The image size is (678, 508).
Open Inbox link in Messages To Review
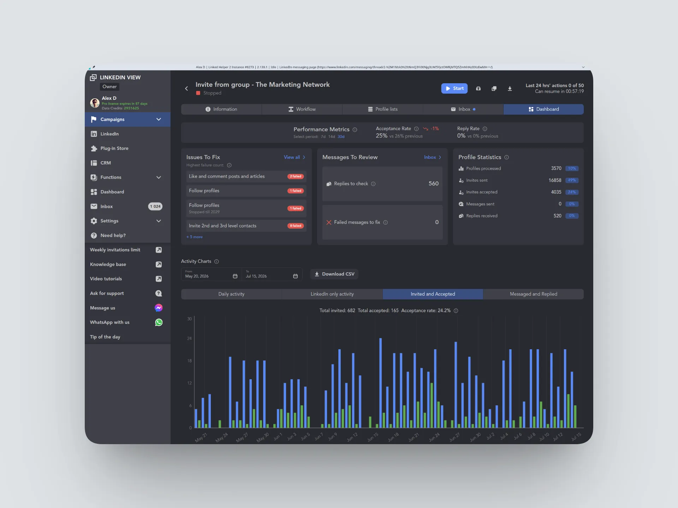(433, 157)
